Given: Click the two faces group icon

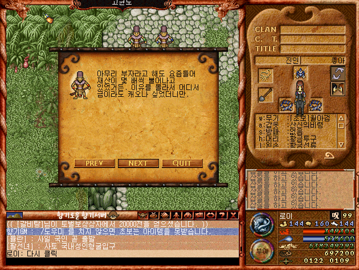Looking at the screenshot, I should (x=338, y=88).
